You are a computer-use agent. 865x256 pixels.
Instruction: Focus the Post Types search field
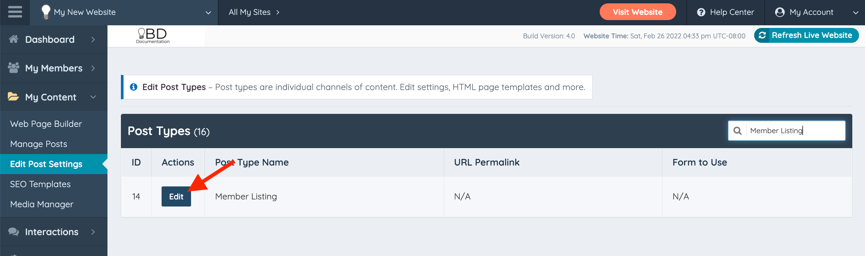795,131
